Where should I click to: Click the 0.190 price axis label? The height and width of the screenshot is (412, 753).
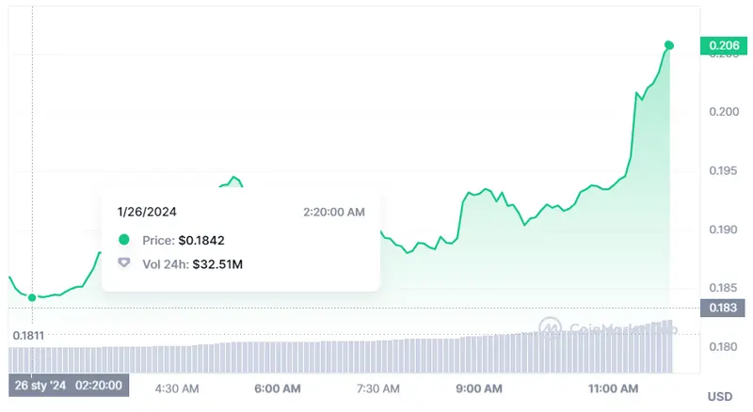(724, 230)
